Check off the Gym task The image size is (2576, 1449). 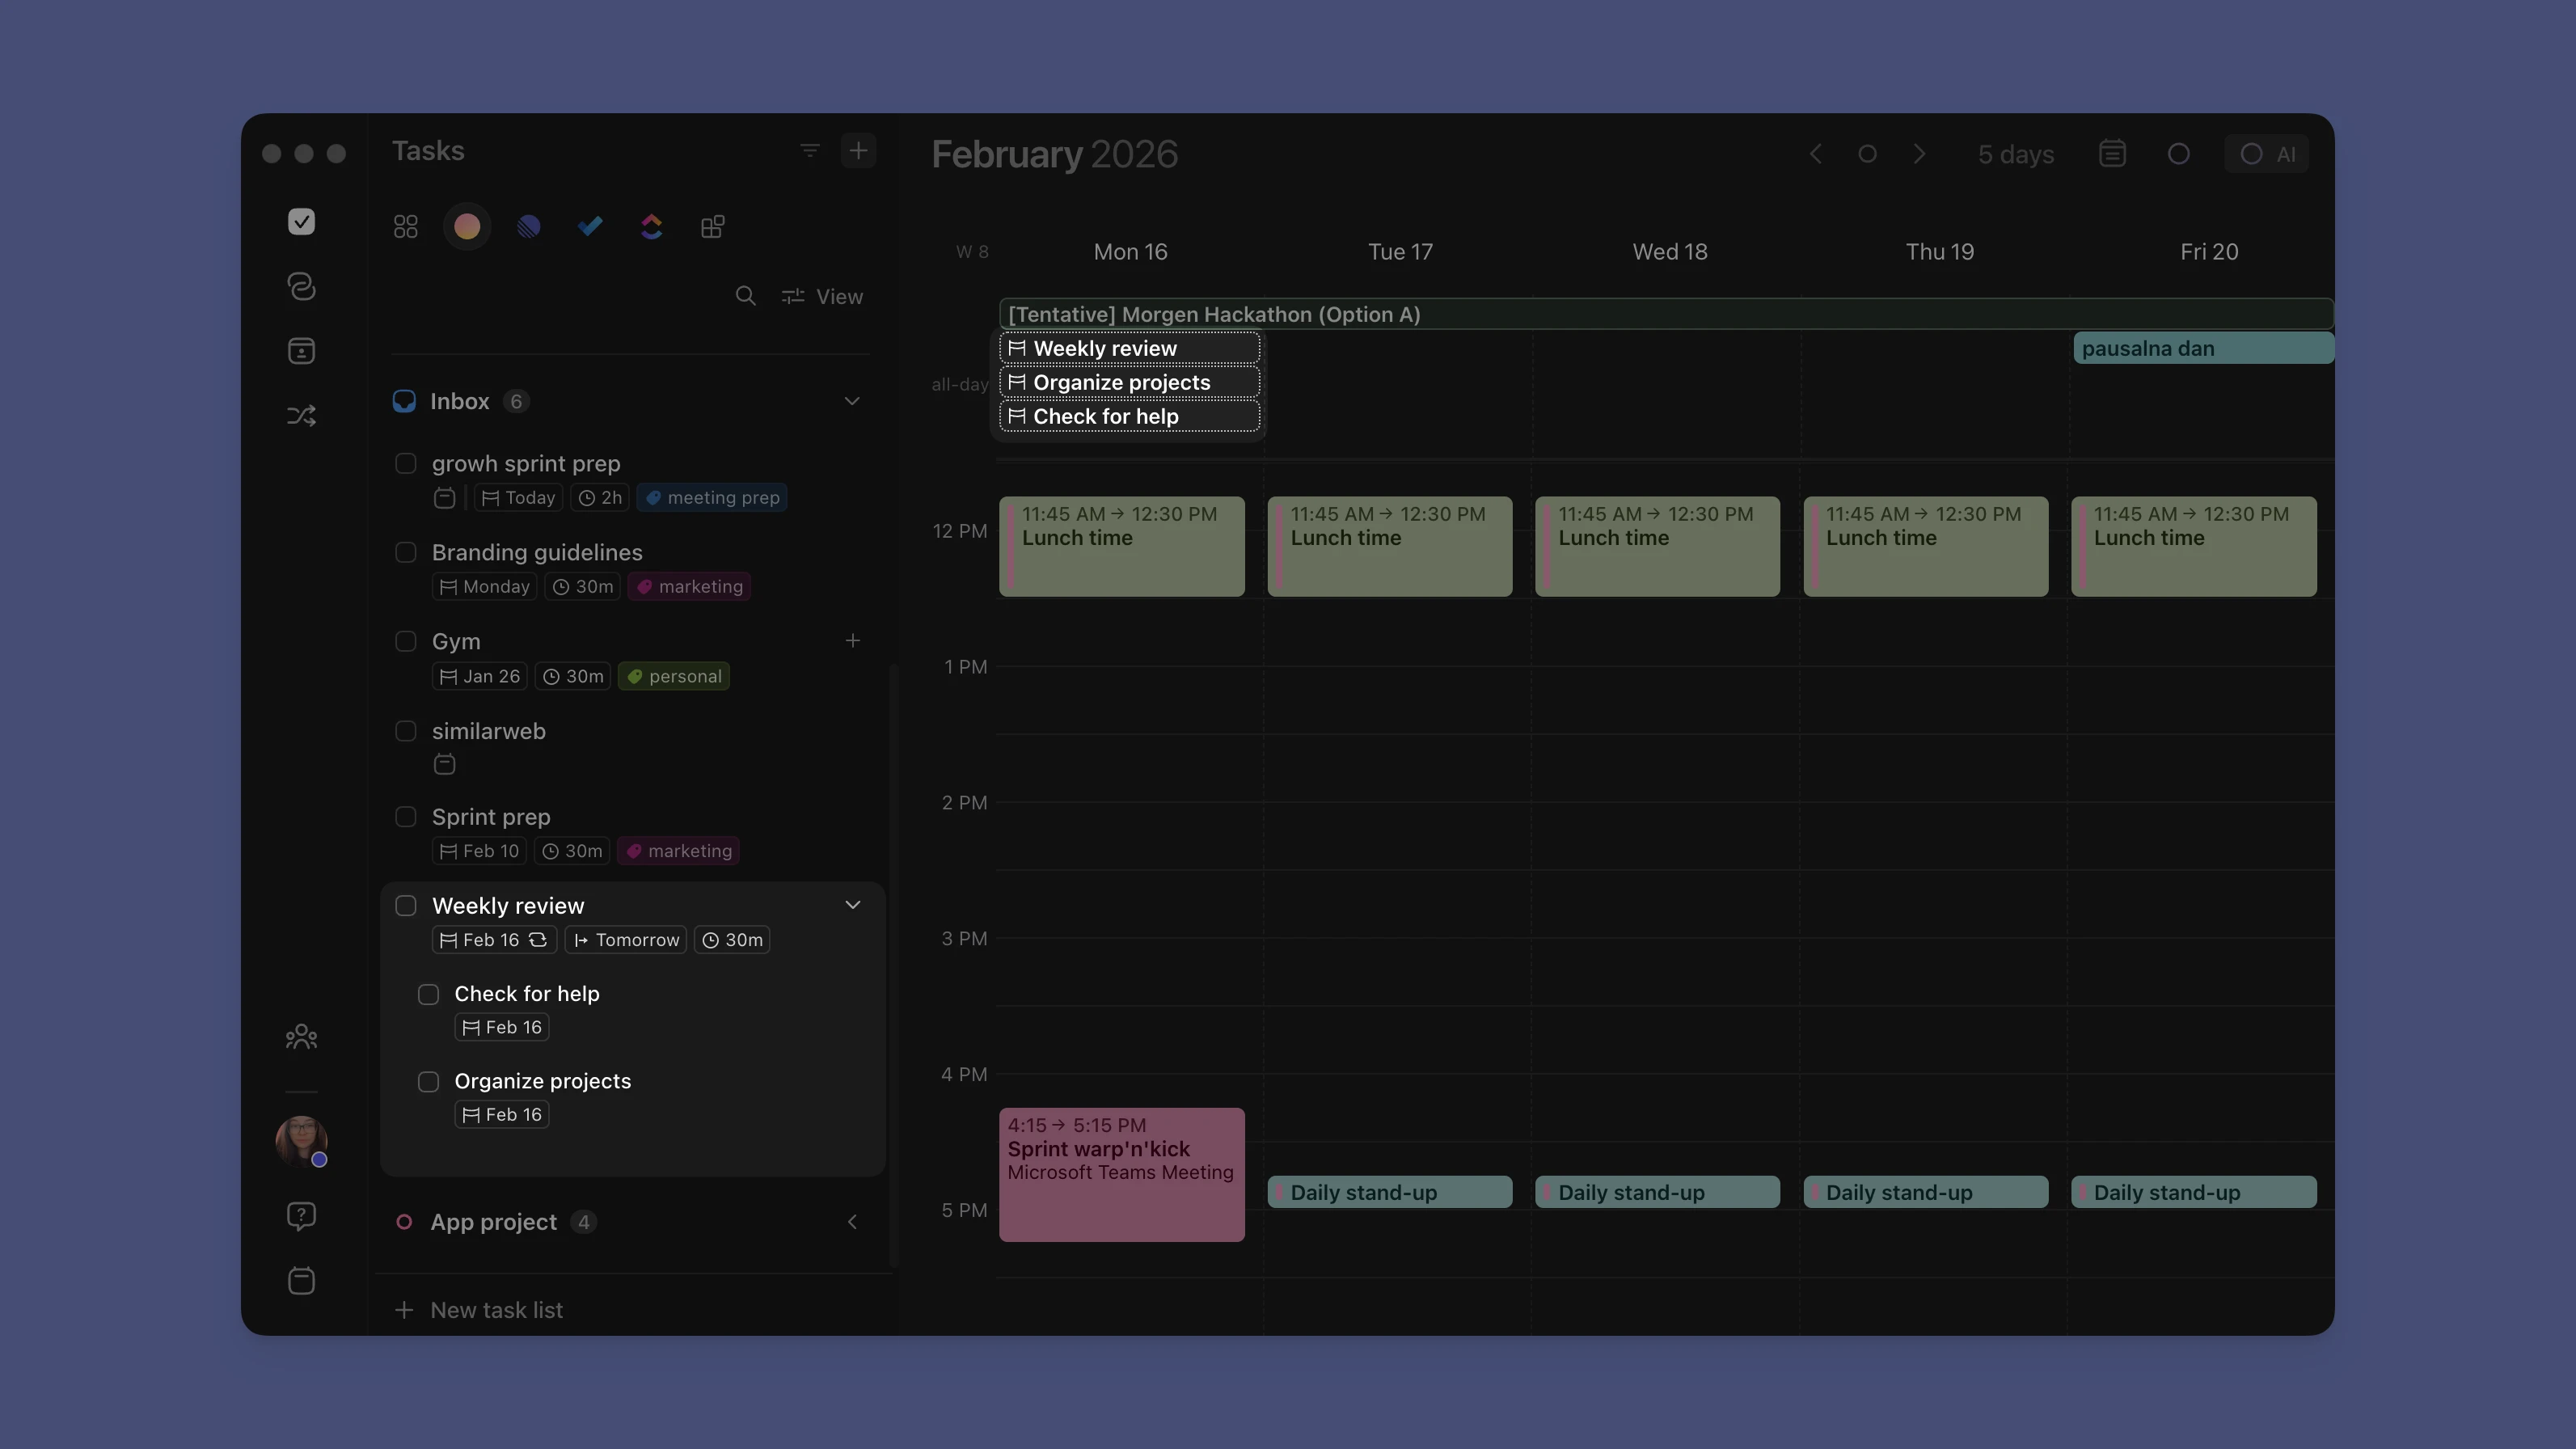coord(406,641)
